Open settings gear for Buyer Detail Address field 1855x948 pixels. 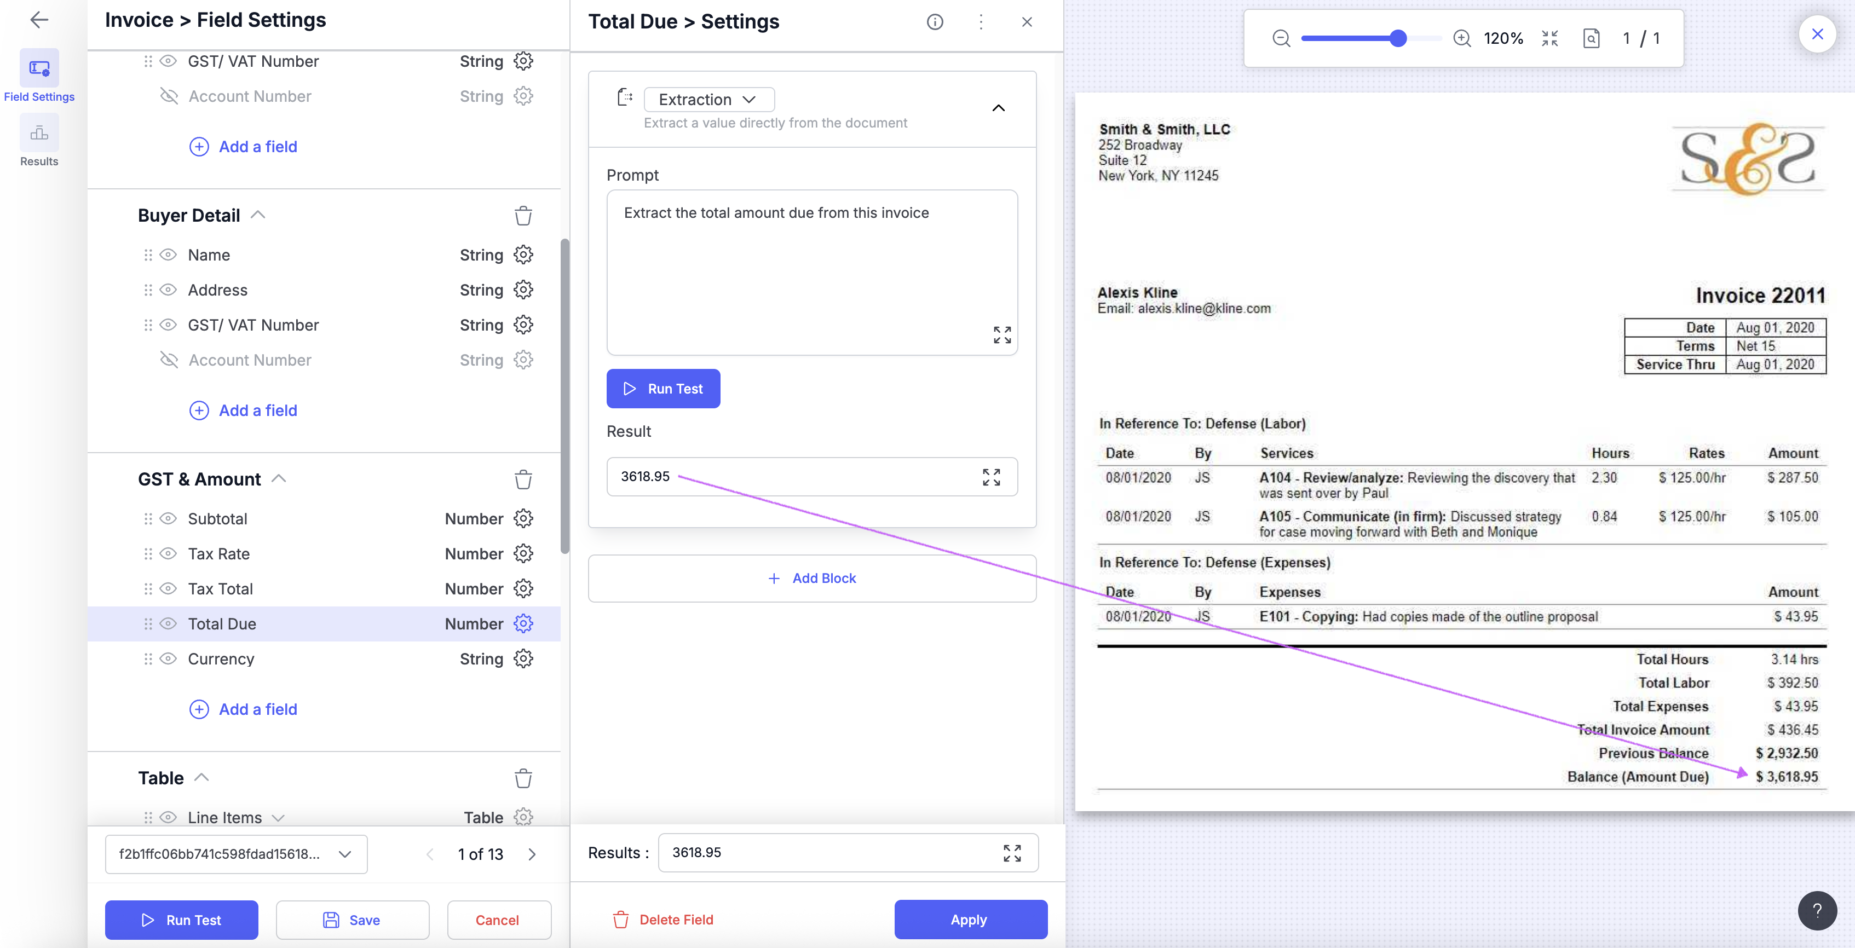(x=523, y=290)
